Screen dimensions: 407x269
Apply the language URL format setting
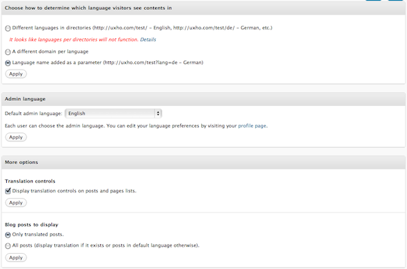[x=16, y=74]
